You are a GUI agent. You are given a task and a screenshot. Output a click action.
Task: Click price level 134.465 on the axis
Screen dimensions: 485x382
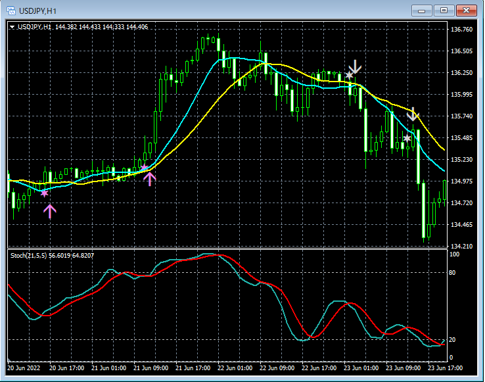(x=462, y=224)
